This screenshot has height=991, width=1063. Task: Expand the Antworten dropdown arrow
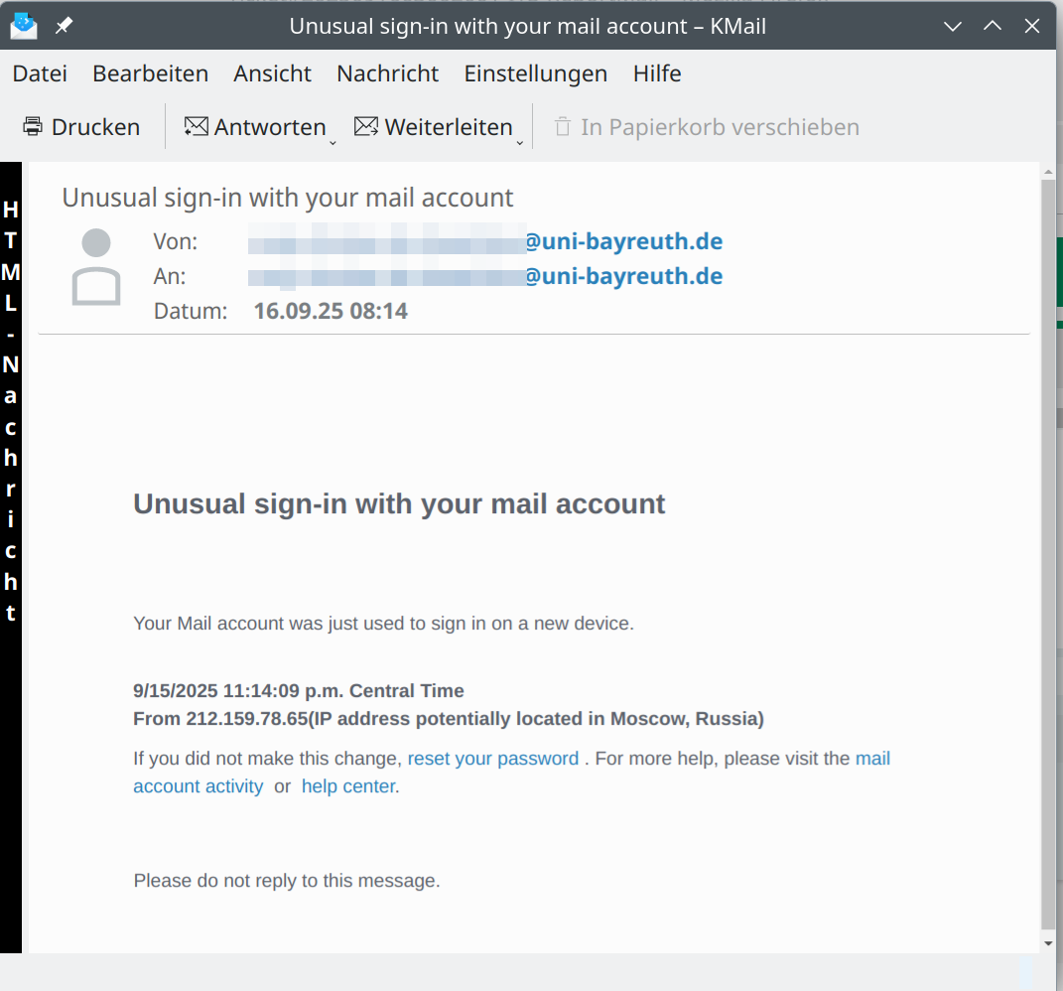pos(332,142)
